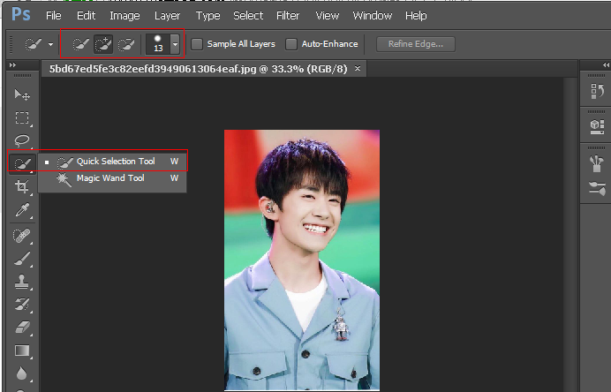Click the Subtract from selection mode button
This screenshot has width=611, height=392.
(x=126, y=44)
